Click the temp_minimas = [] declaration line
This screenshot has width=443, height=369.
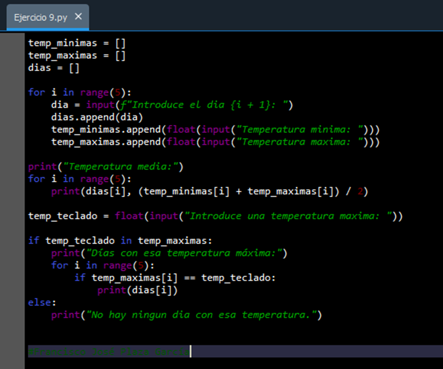pos(77,43)
